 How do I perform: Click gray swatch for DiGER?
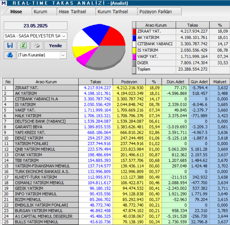pyautogui.click(x=134, y=63)
